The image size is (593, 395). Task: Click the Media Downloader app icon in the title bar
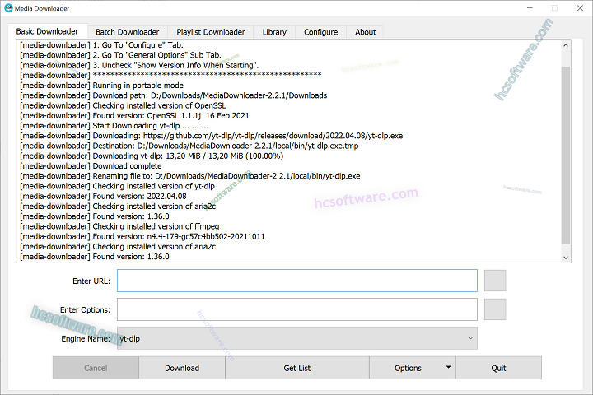[8, 8]
